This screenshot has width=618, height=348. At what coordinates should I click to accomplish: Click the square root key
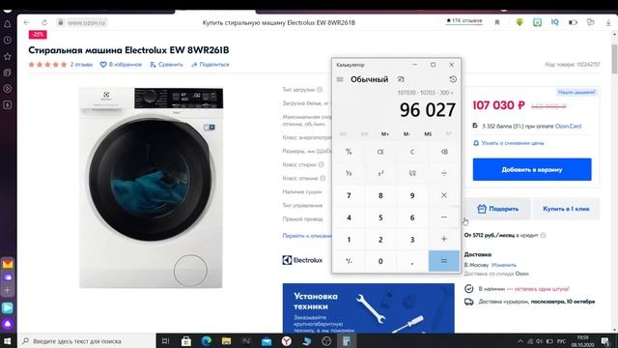pos(412,173)
